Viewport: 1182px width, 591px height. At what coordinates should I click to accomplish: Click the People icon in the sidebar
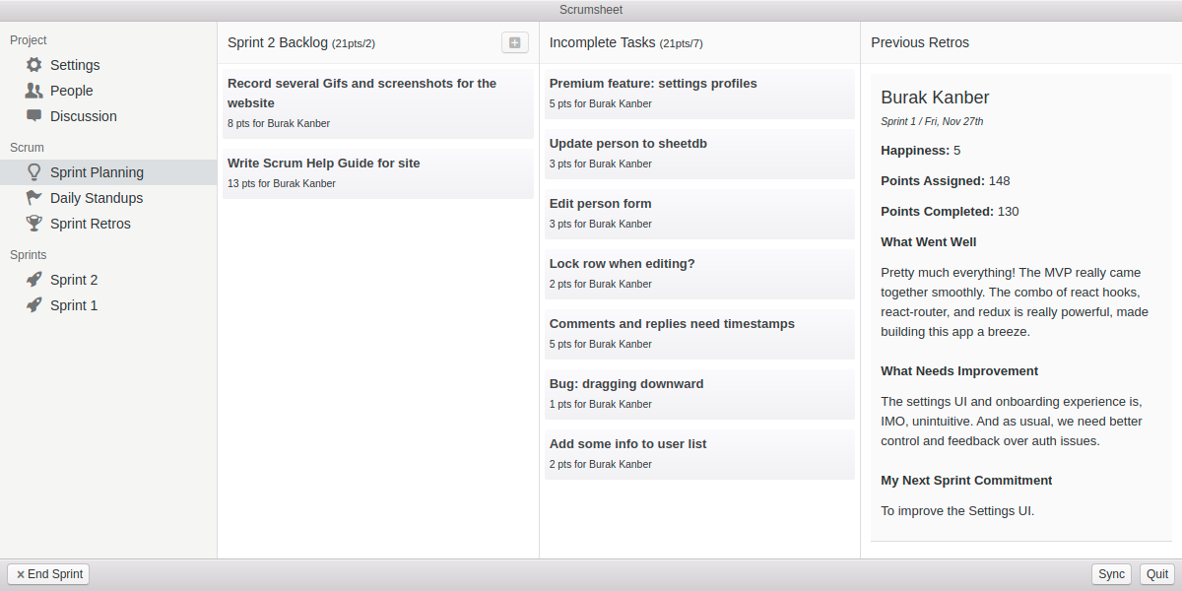click(x=32, y=90)
